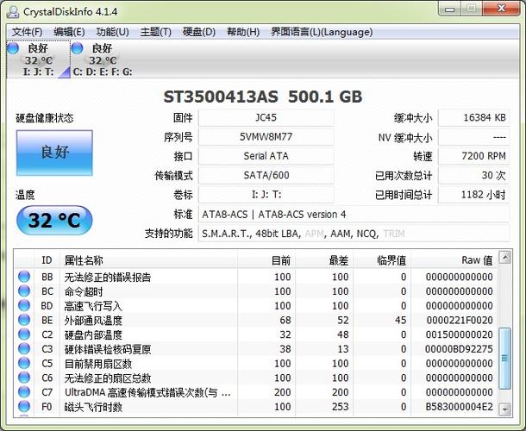Select row 硬体错误检核码复原
Image resolution: width=526 pixels, height=431 pixels.
pos(256,349)
